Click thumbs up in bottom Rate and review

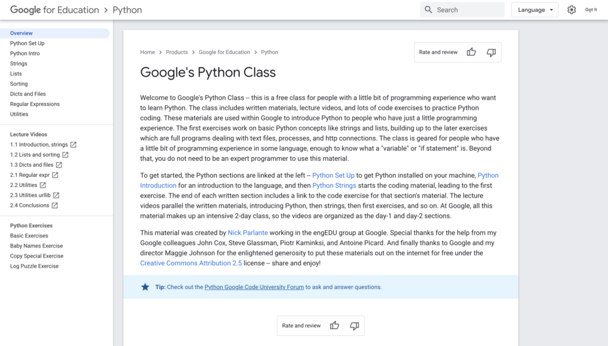click(335, 325)
